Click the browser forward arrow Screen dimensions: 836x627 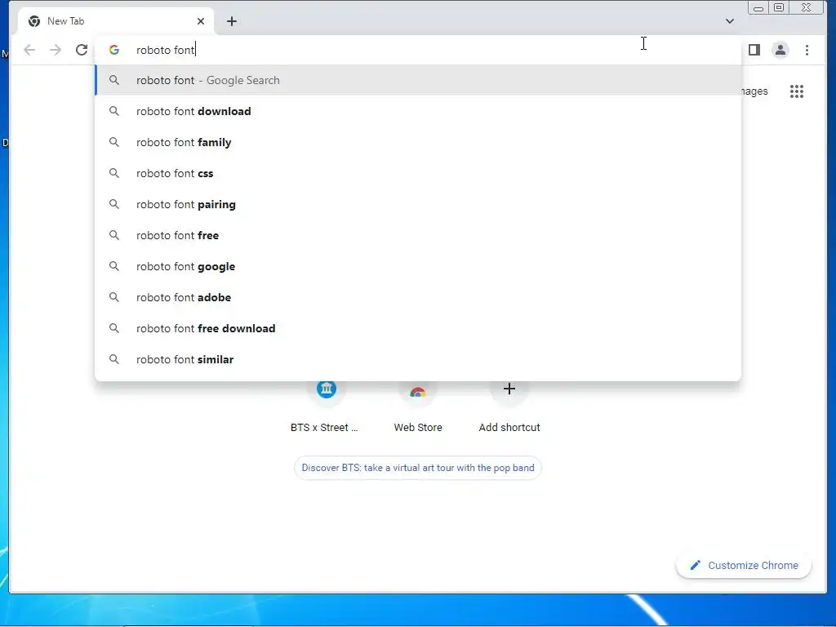point(56,50)
